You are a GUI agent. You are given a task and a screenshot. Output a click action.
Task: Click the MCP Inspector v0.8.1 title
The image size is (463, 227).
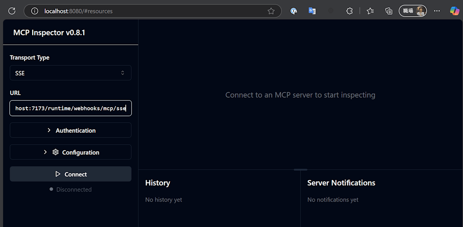49,33
